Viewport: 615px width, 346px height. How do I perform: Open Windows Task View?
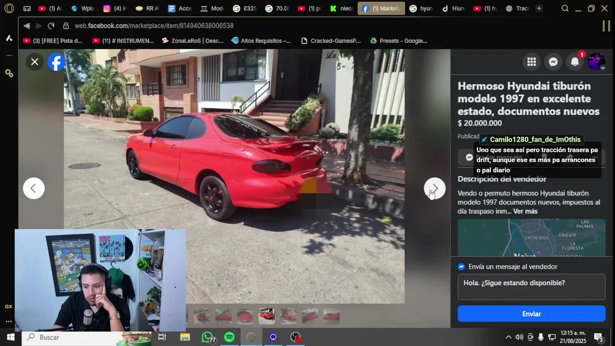click(x=162, y=337)
